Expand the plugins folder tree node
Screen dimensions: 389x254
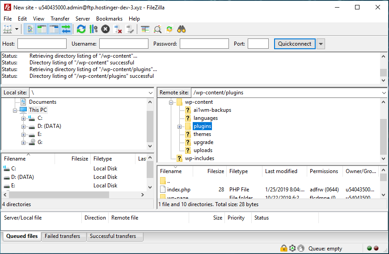tap(179, 127)
